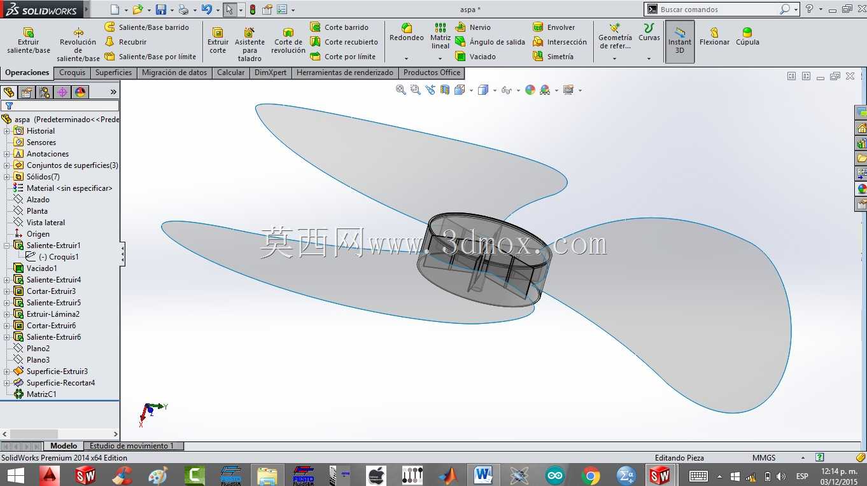Switch to the Croquis tab
867x486 pixels.
pyautogui.click(x=72, y=73)
